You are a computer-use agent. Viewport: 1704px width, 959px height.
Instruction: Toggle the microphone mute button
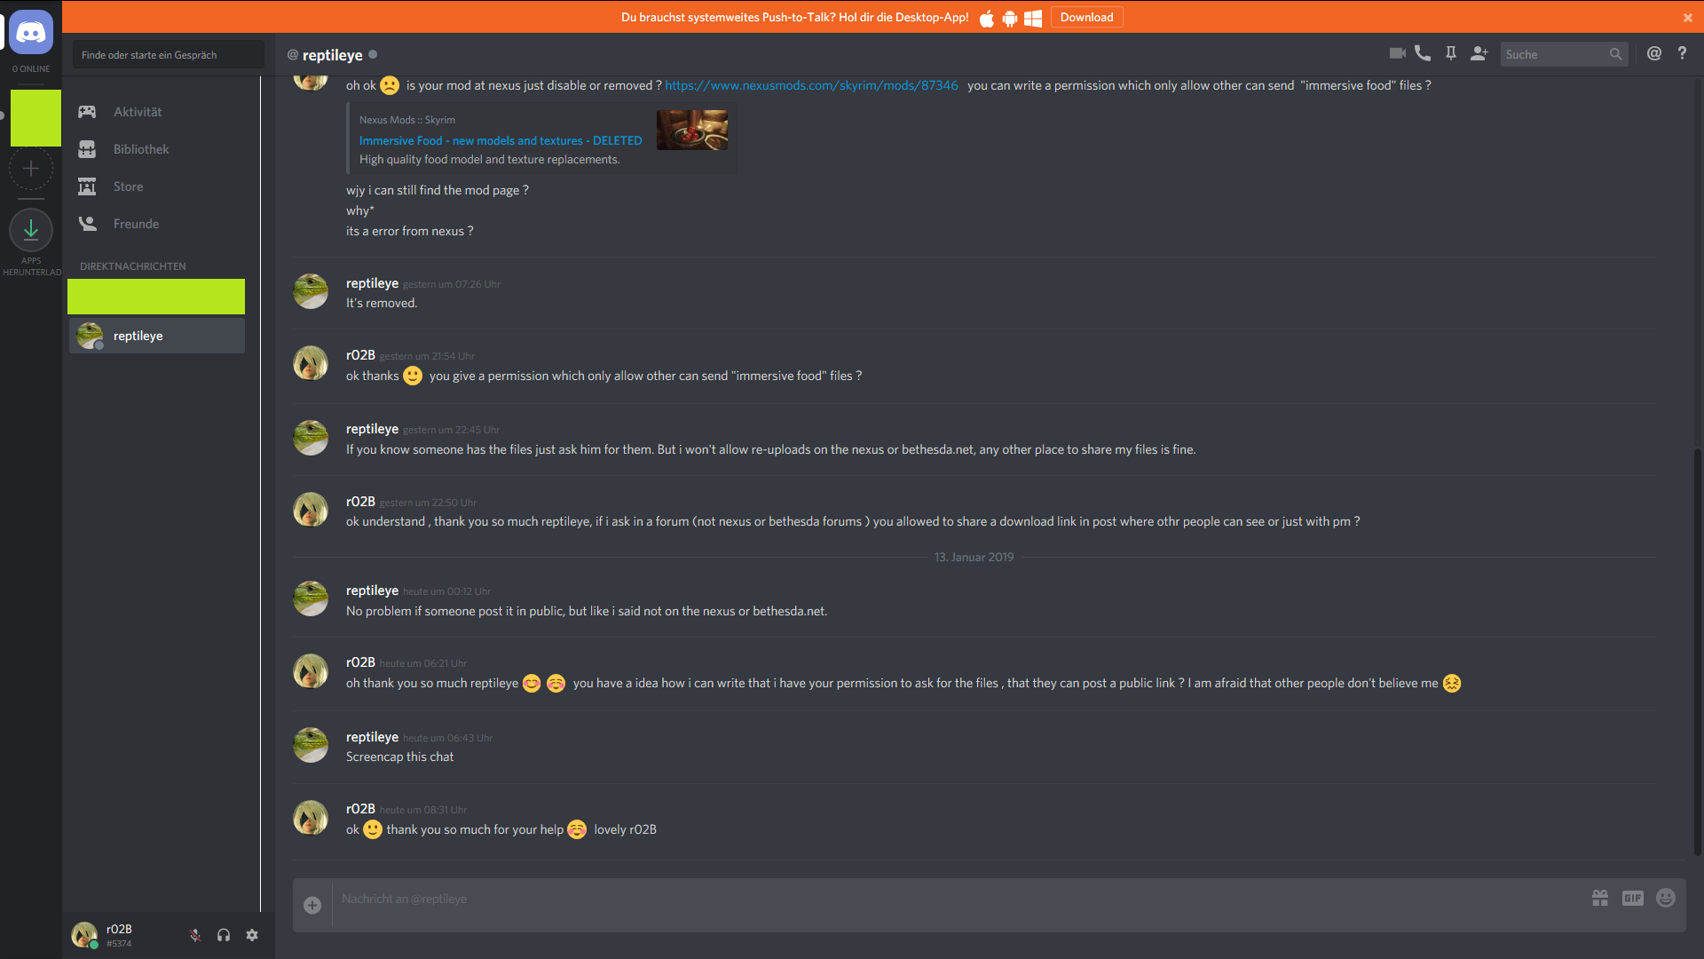pyautogui.click(x=195, y=935)
